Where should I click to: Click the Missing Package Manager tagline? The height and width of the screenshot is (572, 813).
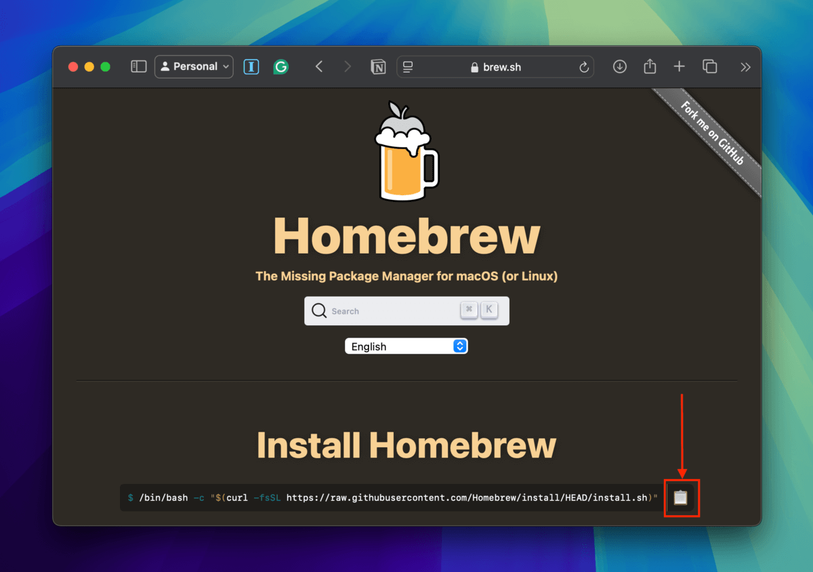pos(406,277)
